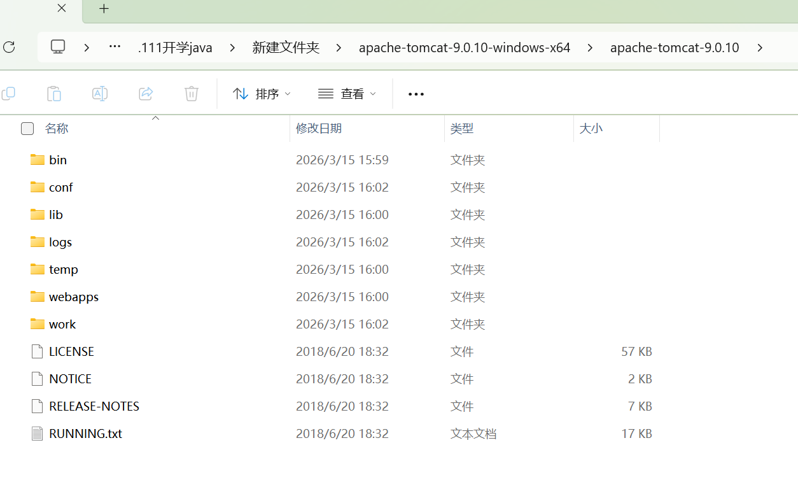Expand chevron after apache-tomcat-9.0.10-windows-x64
Screen dimensions: 798x494
(x=591, y=48)
